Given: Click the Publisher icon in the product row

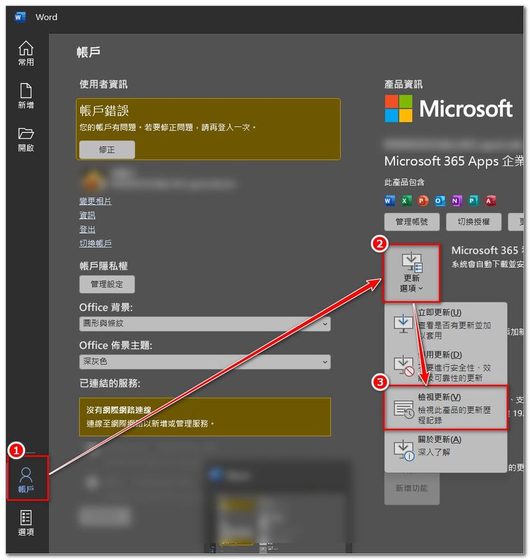Looking at the screenshot, I should (474, 200).
